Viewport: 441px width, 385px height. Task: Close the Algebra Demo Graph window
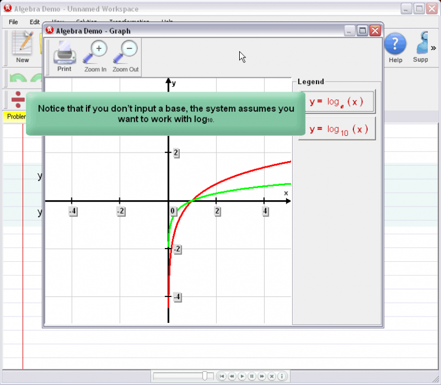coord(375,31)
